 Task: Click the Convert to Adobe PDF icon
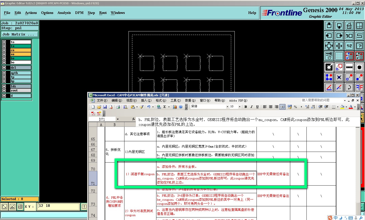[x=93, y=113]
